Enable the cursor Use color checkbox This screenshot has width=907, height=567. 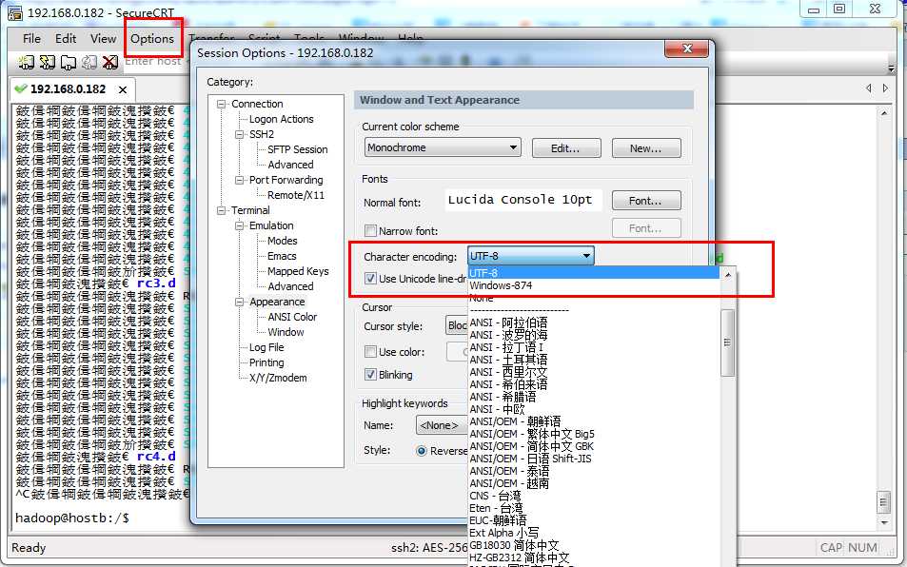(x=371, y=351)
